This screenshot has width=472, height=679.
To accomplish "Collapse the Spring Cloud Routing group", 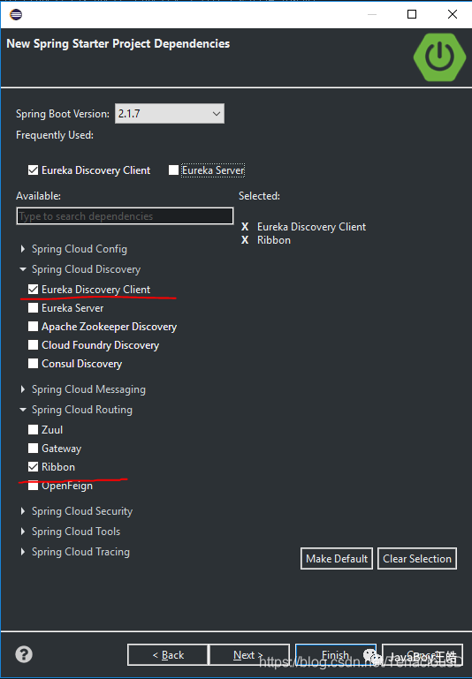I will click(22, 410).
